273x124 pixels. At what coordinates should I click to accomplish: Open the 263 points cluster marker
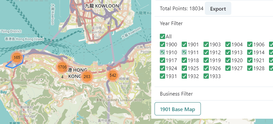click(x=87, y=76)
